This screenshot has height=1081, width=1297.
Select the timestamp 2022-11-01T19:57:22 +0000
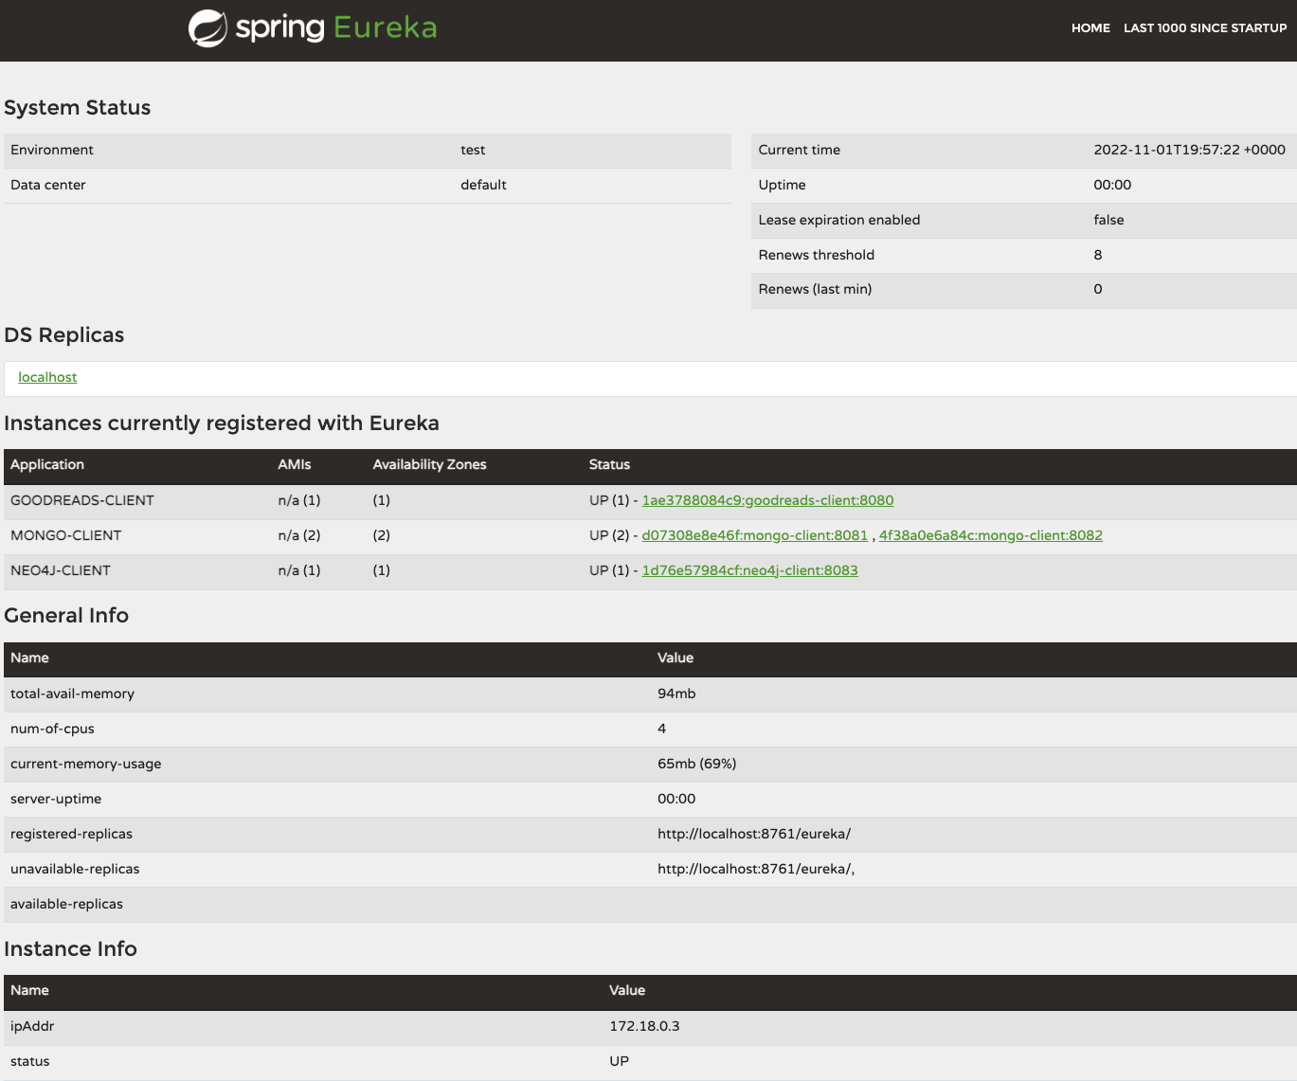tap(1190, 150)
